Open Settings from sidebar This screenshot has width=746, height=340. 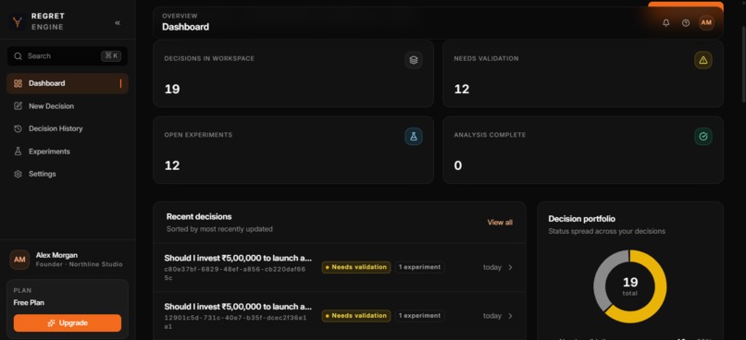67,174
